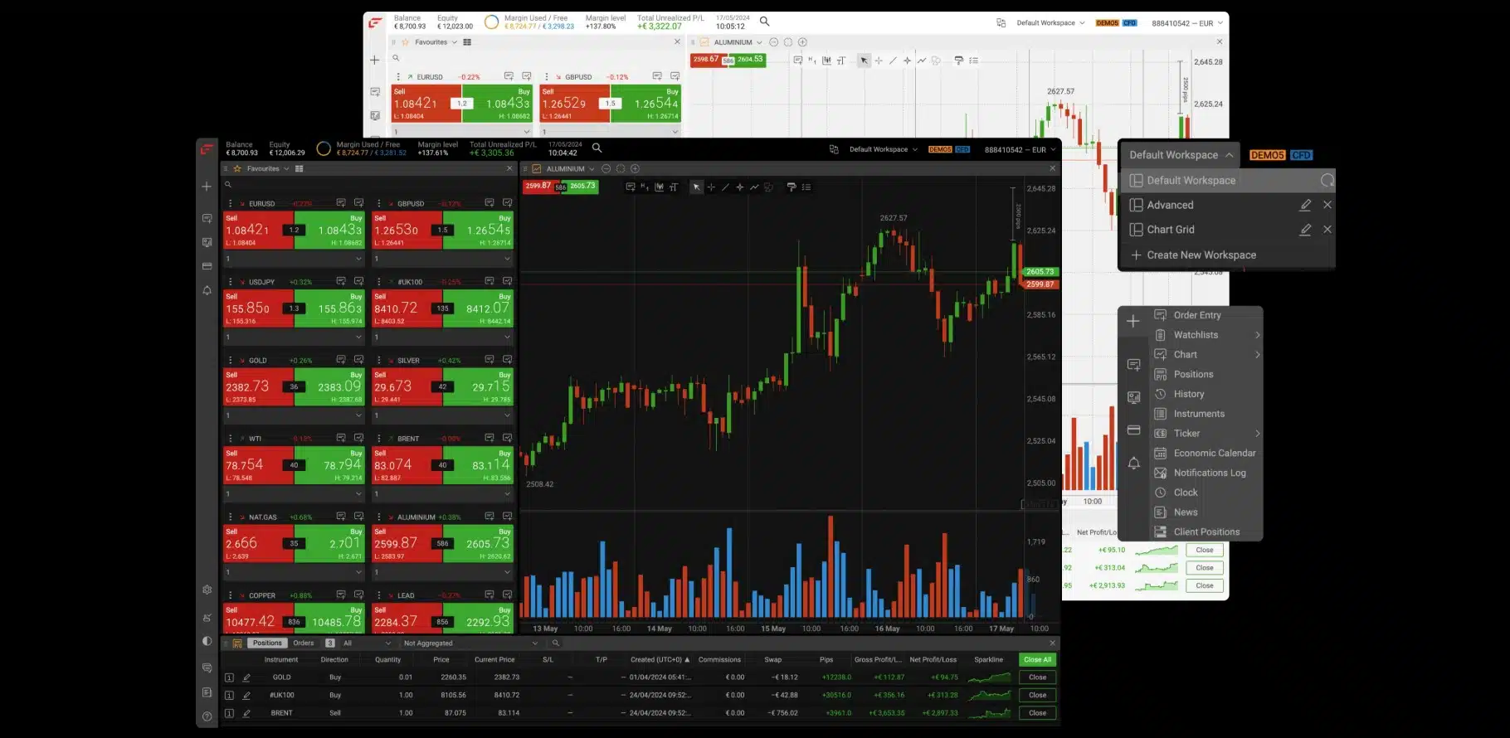
Task: Edit GOLD position pencil icon
Action: 246,677
